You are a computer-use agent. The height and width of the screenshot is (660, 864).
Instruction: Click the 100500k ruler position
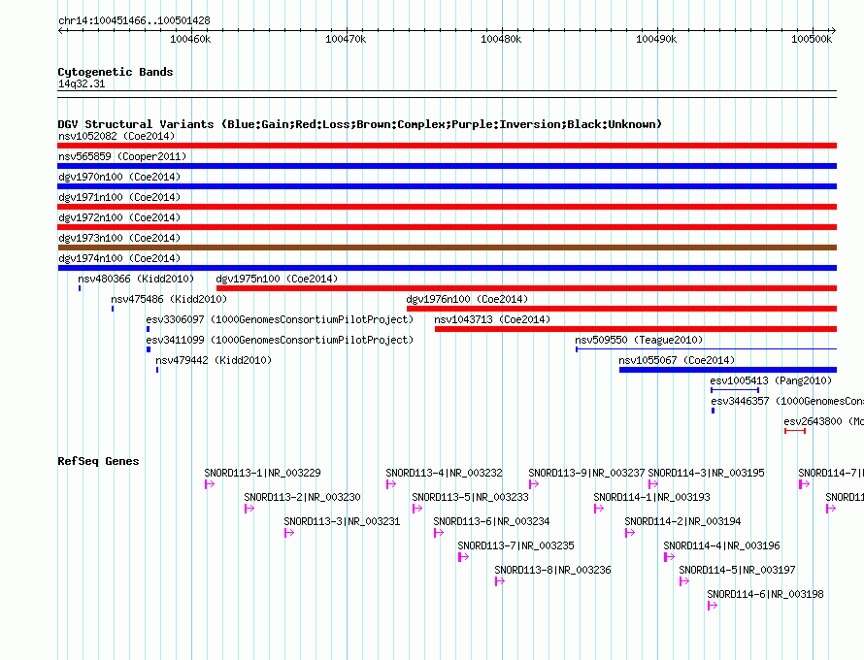(813, 39)
